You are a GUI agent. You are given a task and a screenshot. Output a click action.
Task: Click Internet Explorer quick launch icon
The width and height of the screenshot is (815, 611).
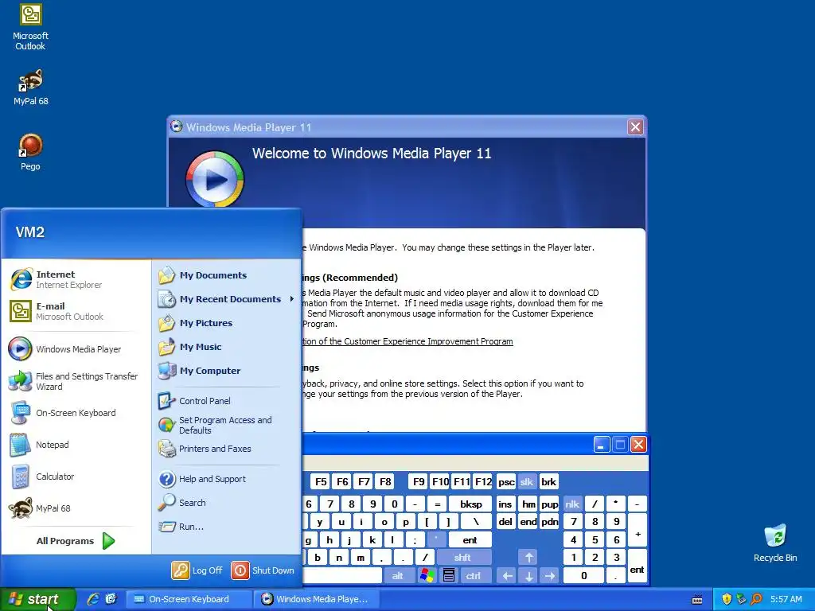click(93, 599)
